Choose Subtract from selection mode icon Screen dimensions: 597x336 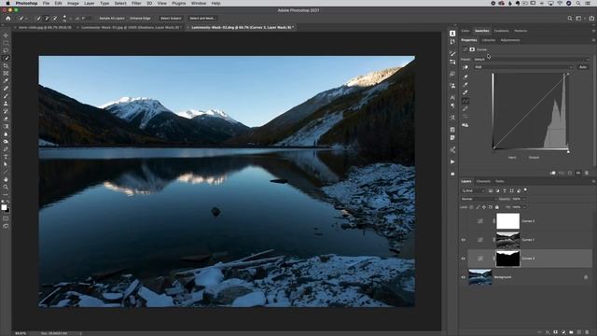(55, 19)
